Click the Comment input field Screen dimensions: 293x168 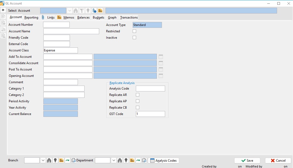[x=61, y=82]
